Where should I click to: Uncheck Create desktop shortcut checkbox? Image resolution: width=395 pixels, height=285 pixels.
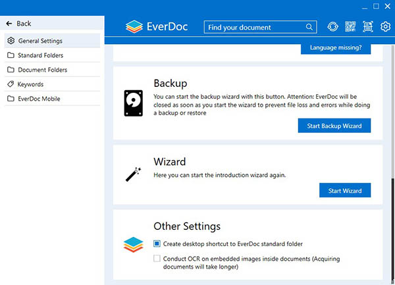click(x=157, y=244)
